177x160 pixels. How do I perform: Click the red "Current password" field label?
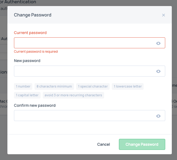30,33
